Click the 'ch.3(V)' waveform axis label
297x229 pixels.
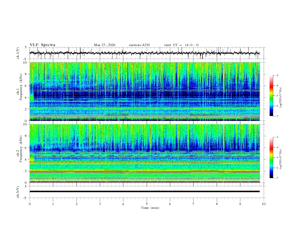(18, 192)
